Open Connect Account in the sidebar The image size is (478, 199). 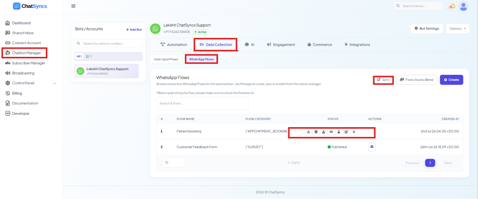pos(26,43)
